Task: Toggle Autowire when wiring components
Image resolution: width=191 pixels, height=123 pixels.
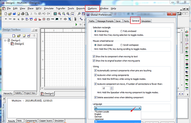Action: pos(95,75)
